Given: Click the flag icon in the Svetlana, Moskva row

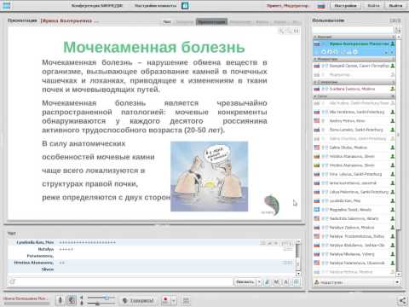Looking at the screenshot, I should point(317,89).
